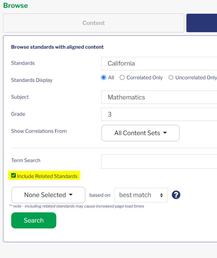Click into the Term Search field
Screen dimensions: 217x258
click(159, 161)
